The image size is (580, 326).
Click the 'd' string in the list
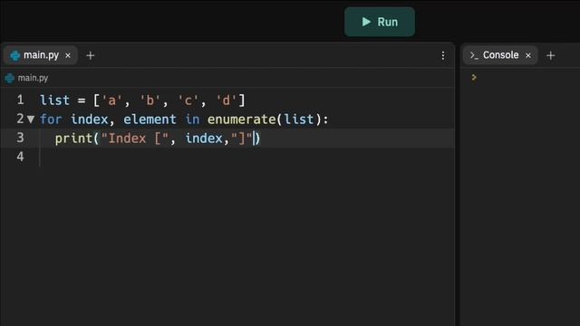point(226,101)
